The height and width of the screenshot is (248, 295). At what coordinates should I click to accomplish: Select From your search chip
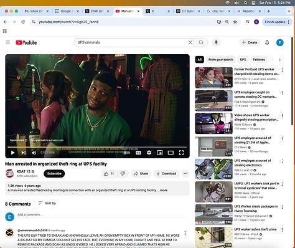(x=220, y=60)
